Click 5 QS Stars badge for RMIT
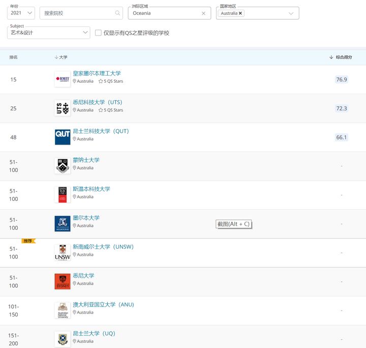 tap(111, 81)
